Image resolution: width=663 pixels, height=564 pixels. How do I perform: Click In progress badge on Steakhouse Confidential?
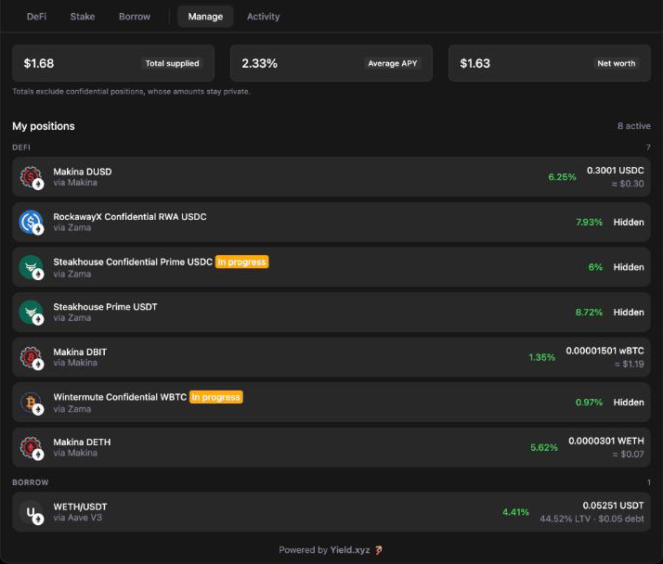click(x=241, y=262)
